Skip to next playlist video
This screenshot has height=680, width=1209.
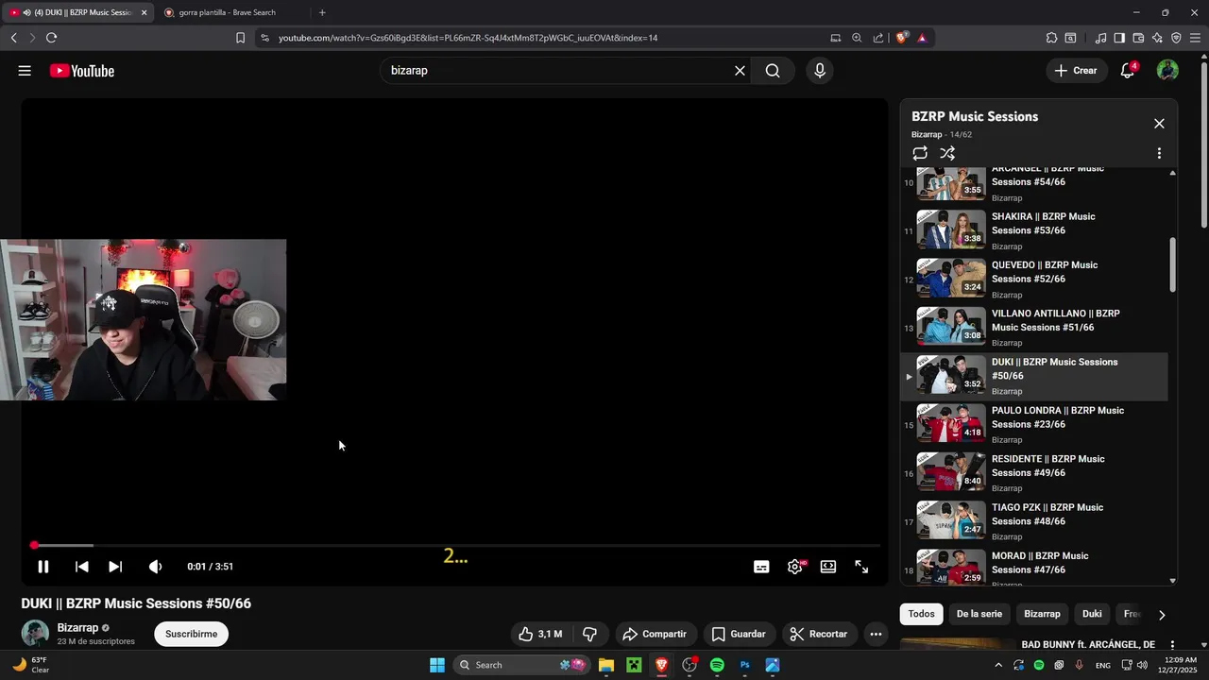115,567
